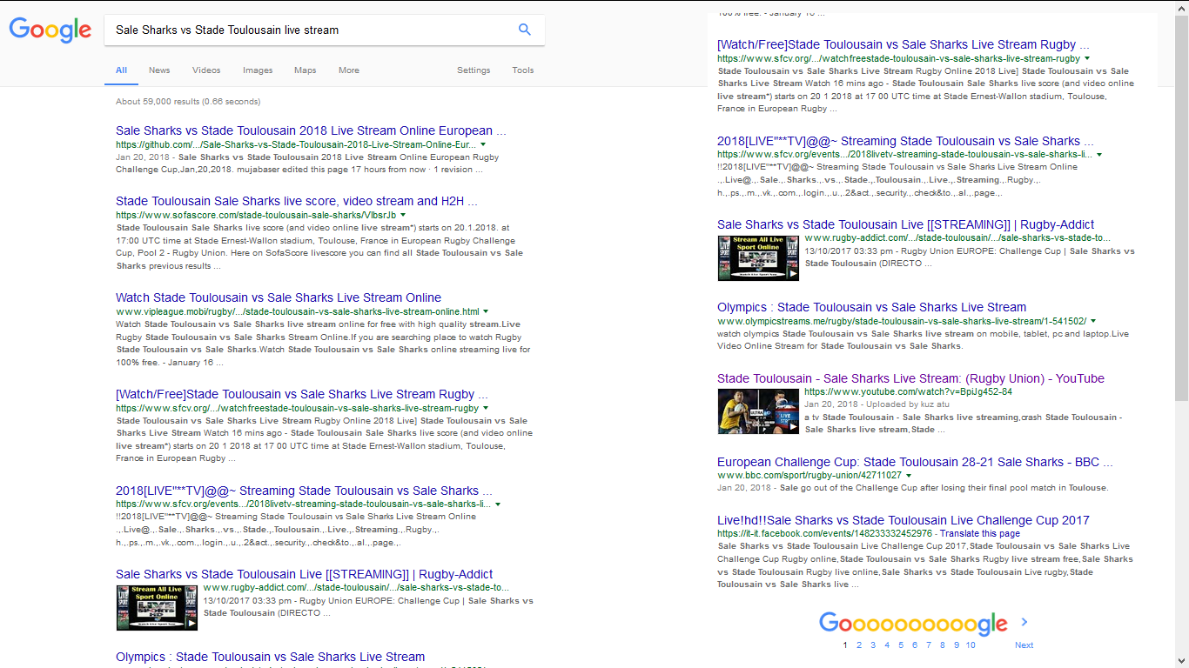Click the Google logo
The image size is (1189, 668).
pyautogui.click(x=50, y=30)
